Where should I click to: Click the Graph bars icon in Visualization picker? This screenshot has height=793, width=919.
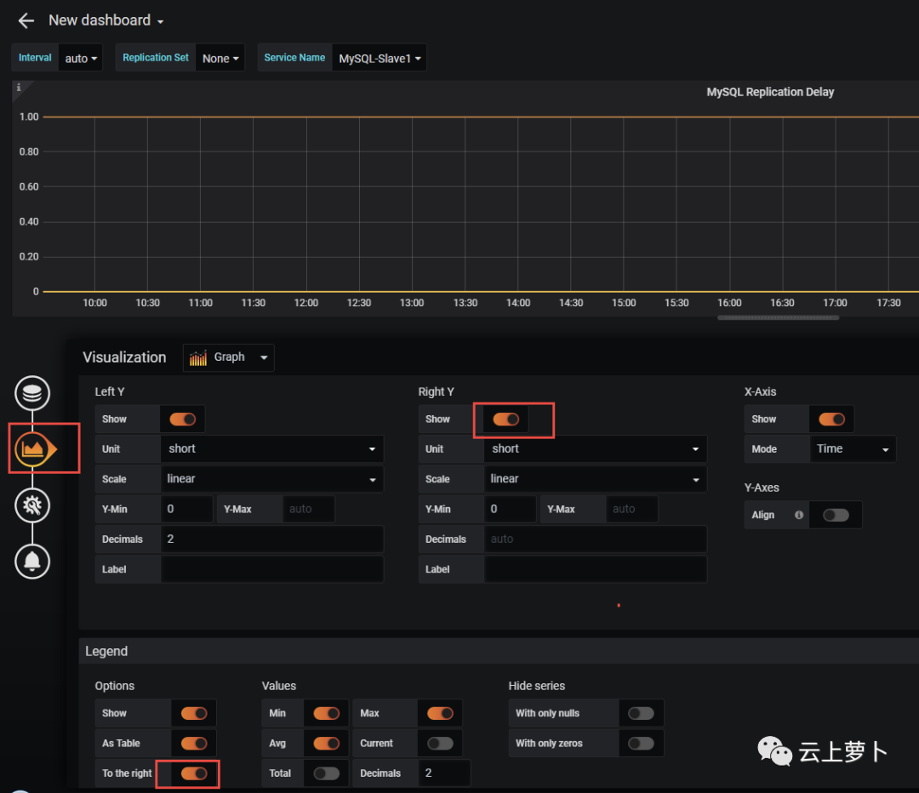(198, 357)
